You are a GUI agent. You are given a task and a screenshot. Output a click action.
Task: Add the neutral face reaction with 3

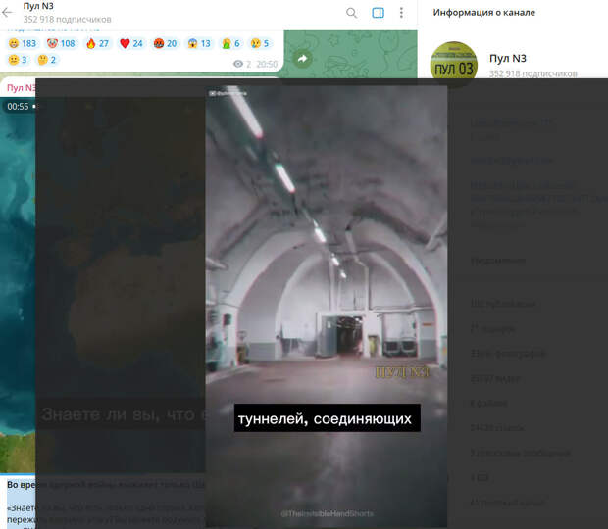pyautogui.click(x=18, y=60)
